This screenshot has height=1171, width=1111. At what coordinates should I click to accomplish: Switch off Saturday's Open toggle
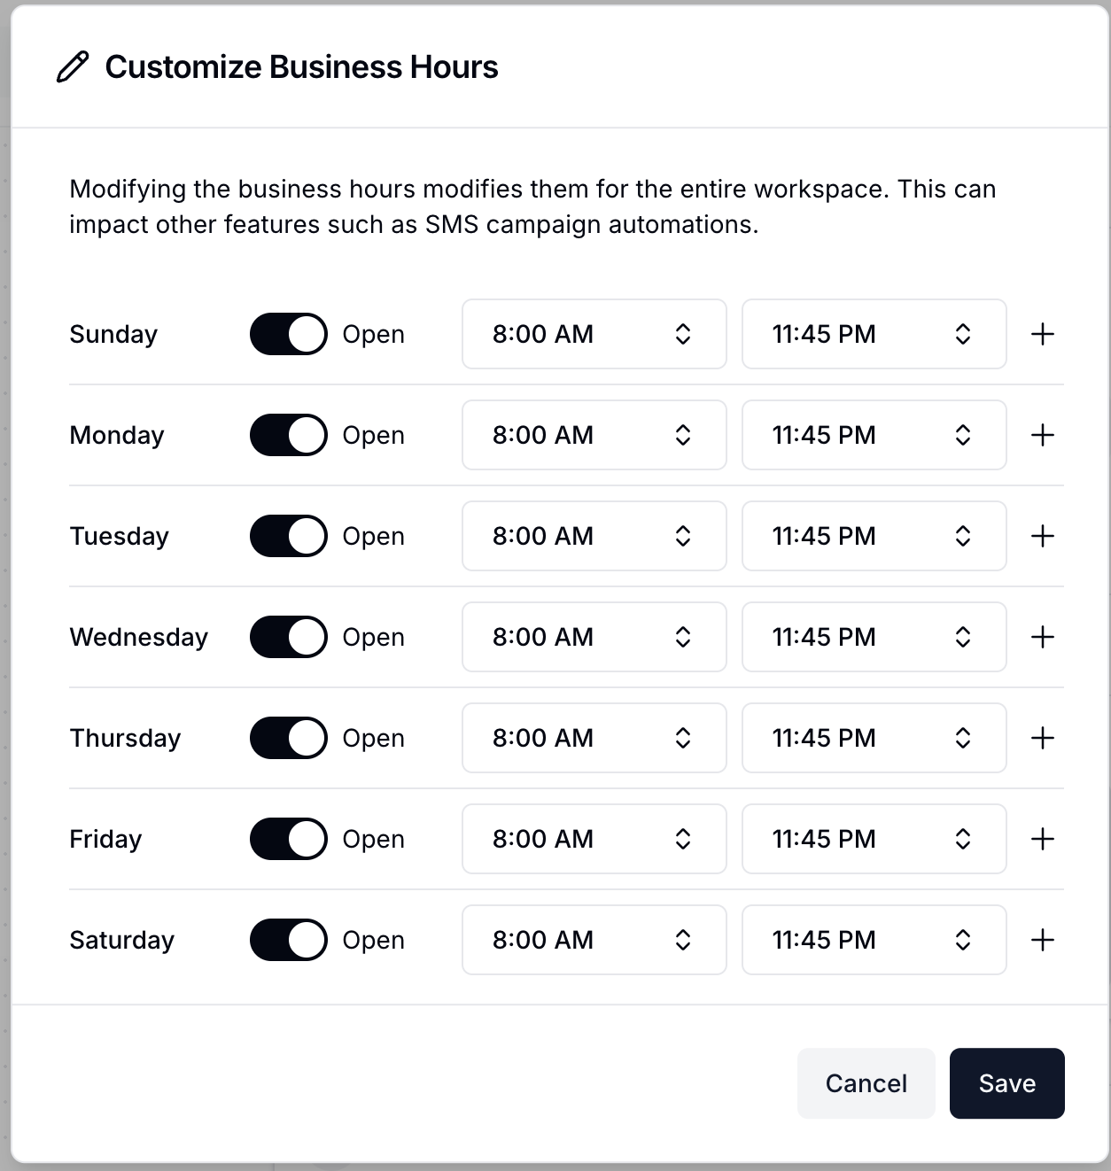(x=287, y=940)
